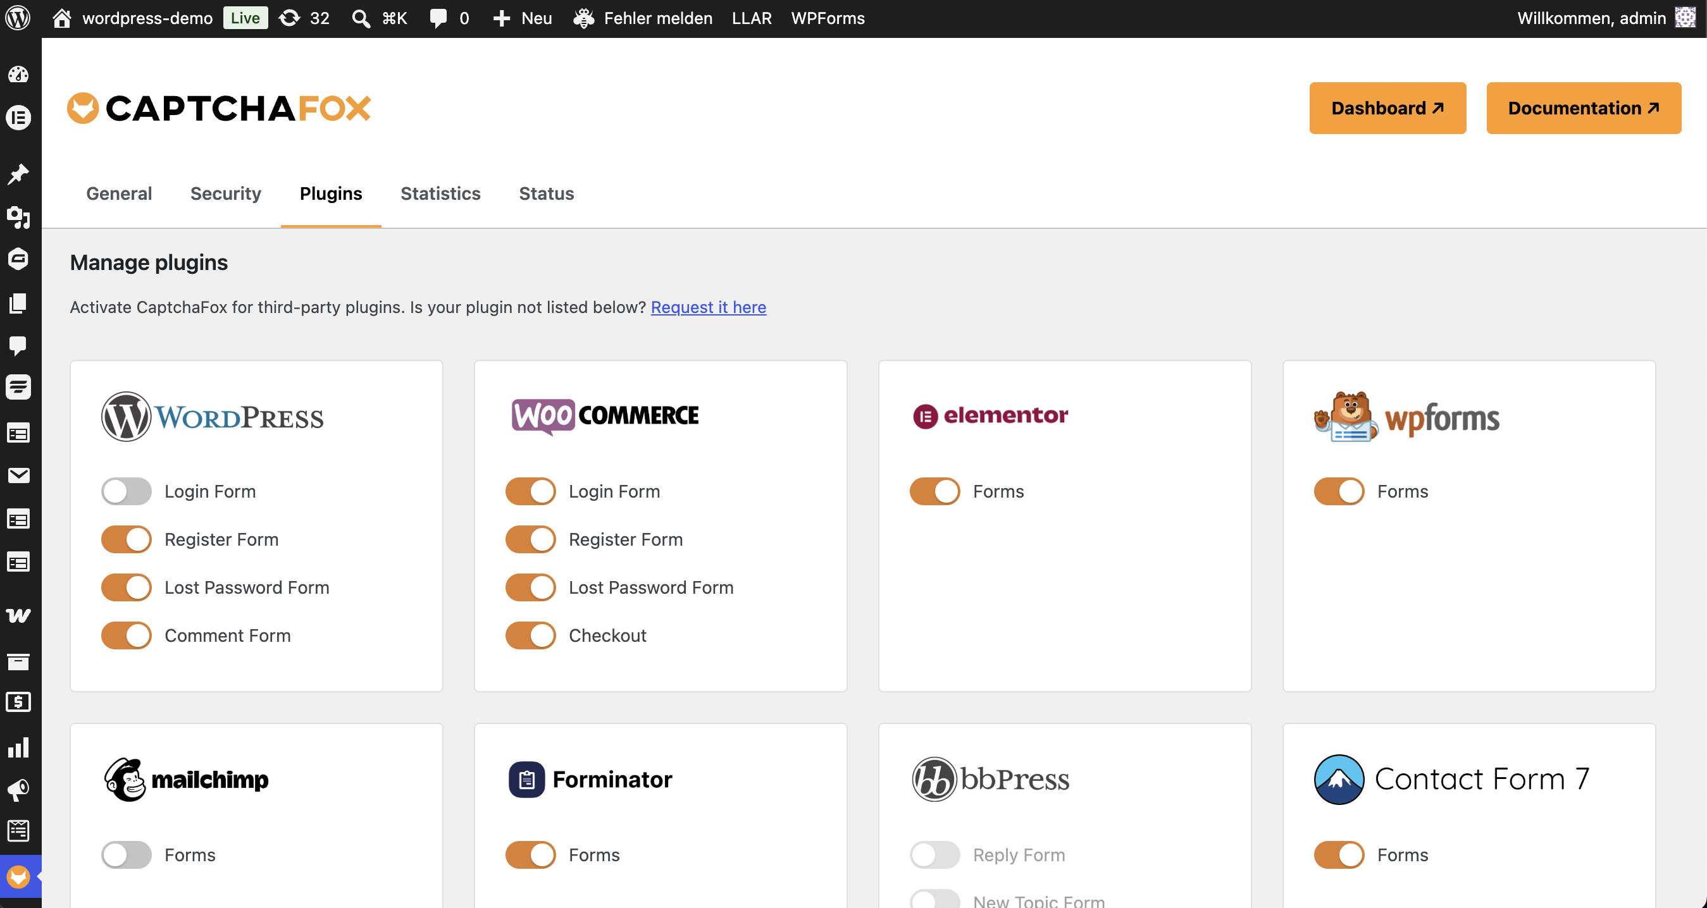Toggle WooCommerce Lost Password Form switch
Screen dimensions: 1707x908
pos(531,587)
